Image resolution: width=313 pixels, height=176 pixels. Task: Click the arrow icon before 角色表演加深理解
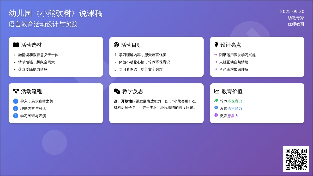216,69
